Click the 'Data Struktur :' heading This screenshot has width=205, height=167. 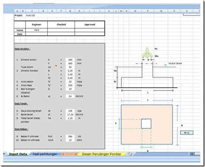pyautogui.click(x=22, y=49)
